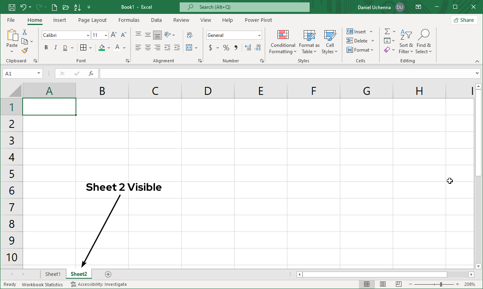Apply the Comma Style format

(x=236, y=48)
